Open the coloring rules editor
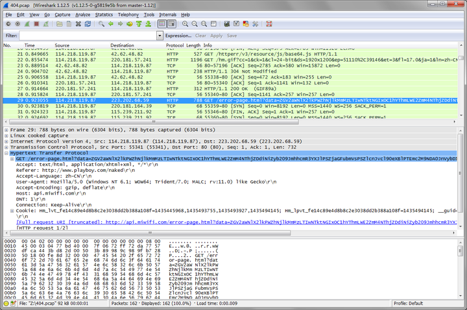The image size is (467, 310). tap(246, 24)
